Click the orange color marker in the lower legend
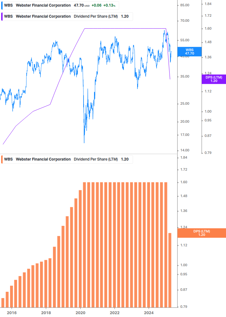 pyautogui.click(x=2, y=159)
